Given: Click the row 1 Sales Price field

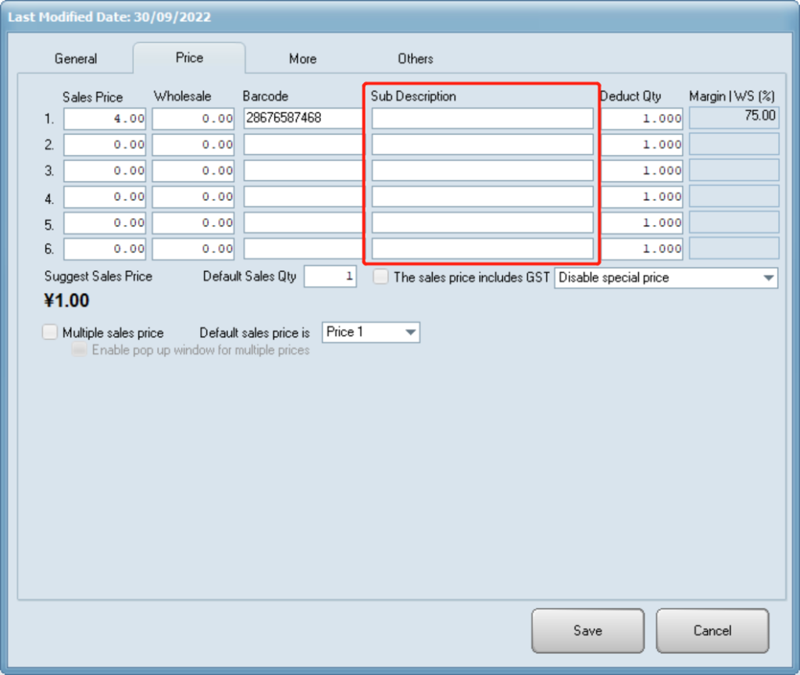Looking at the screenshot, I should click(x=105, y=119).
